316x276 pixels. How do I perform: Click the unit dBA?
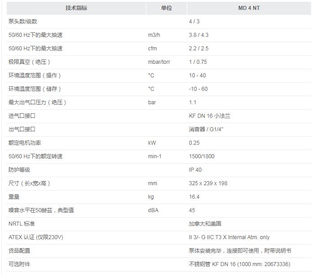[x=154, y=210]
